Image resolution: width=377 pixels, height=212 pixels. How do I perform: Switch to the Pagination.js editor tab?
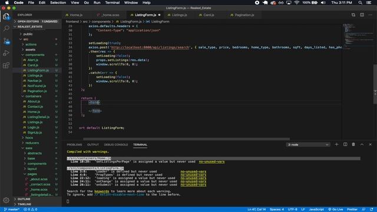[x=244, y=15]
